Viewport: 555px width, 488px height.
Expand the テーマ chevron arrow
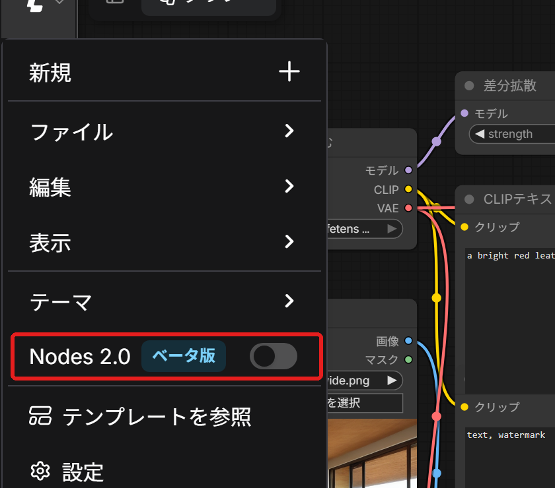coord(289,301)
